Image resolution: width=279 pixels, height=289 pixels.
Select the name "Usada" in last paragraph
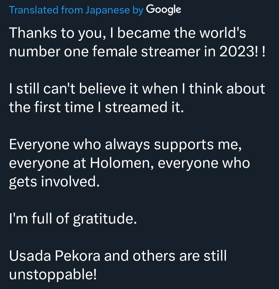30,256
